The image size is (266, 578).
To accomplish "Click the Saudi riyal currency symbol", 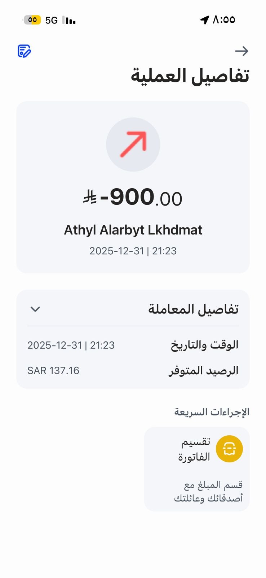I will (x=90, y=198).
